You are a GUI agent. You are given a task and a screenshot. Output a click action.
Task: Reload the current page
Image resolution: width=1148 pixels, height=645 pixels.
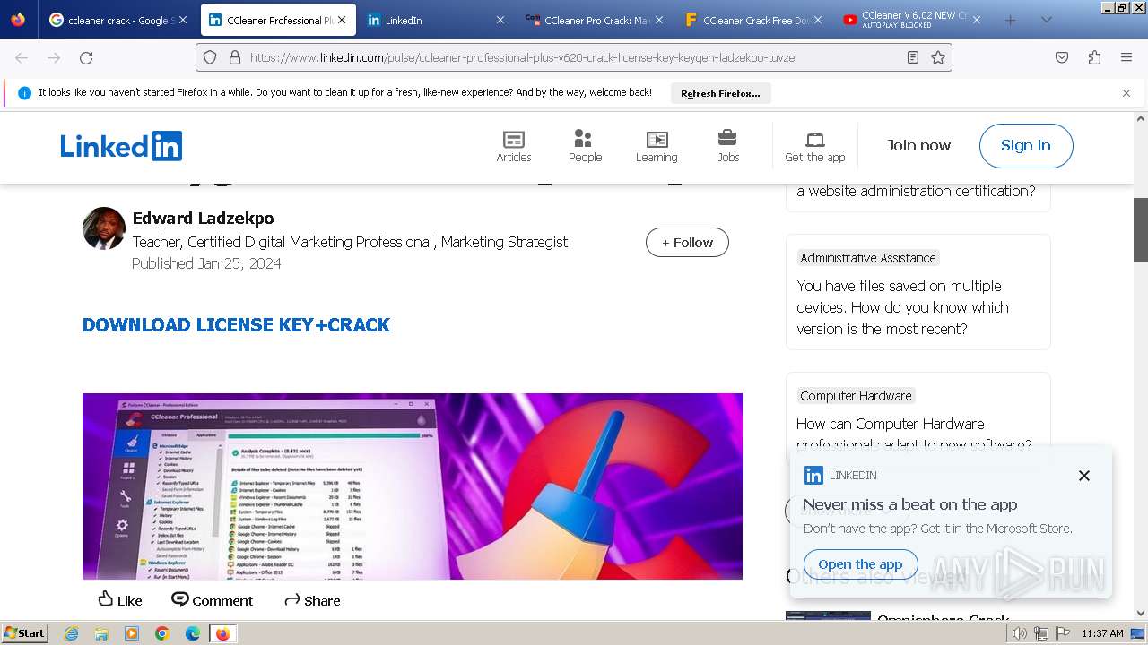86,57
